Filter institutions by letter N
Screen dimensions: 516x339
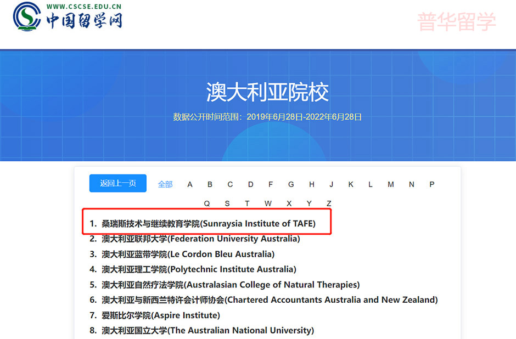pyautogui.click(x=411, y=184)
